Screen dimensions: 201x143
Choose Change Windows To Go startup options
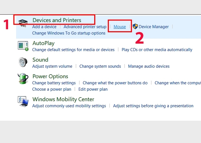(69, 33)
